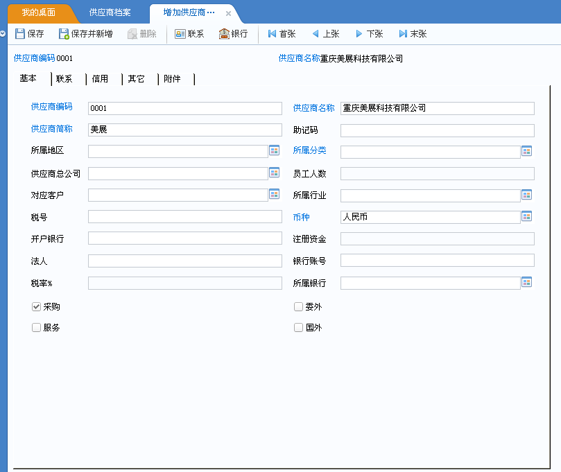The image size is (561, 472).
Task: Open the 信用 tab
Action: (x=100, y=79)
